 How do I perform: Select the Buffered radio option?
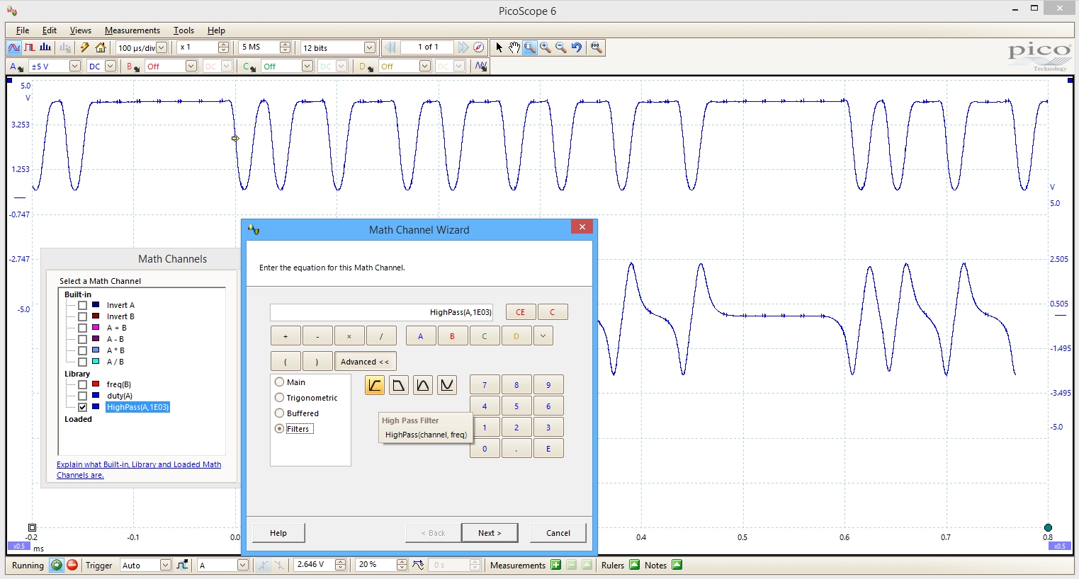[280, 413]
